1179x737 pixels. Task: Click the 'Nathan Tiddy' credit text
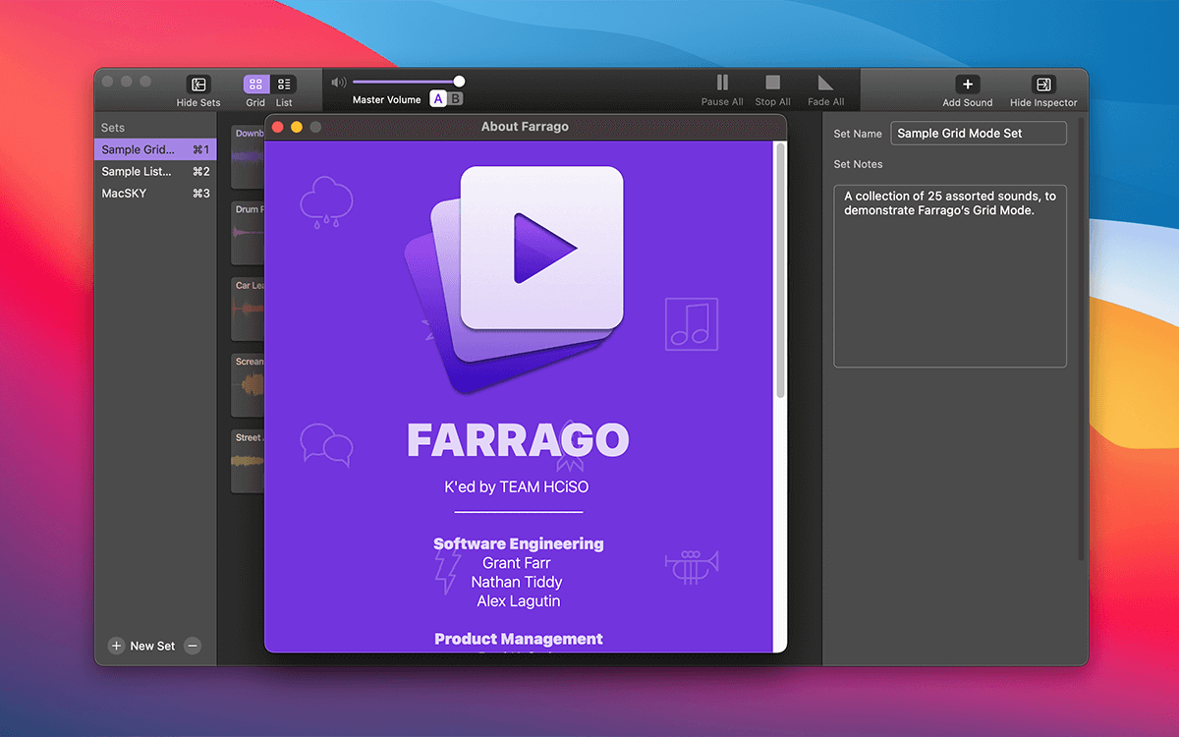[x=517, y=582]
